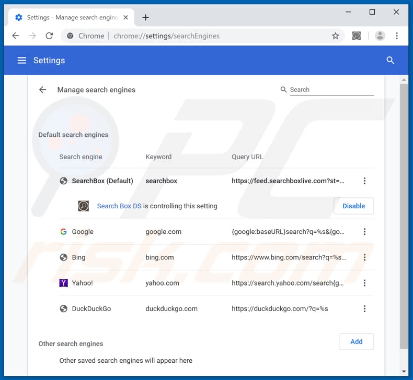Open the Chrome three-dot menu
The image size is (413, 380).
point(397,36)
